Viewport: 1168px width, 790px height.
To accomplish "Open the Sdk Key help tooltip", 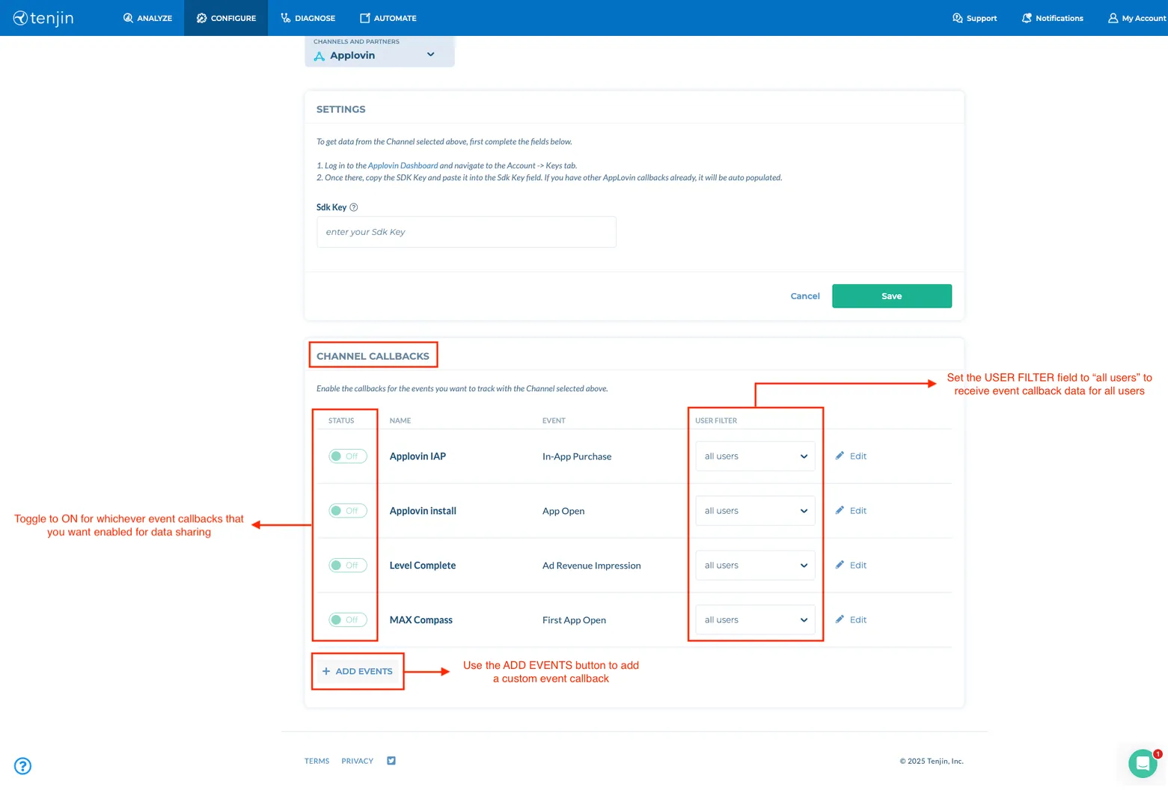I will [353, 207].
